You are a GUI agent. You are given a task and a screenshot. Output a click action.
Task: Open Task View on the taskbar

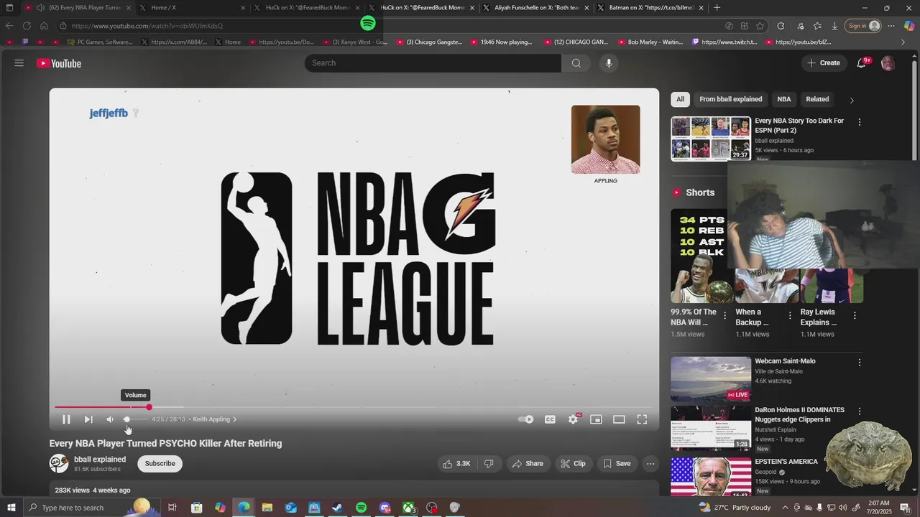click(172, 508)
